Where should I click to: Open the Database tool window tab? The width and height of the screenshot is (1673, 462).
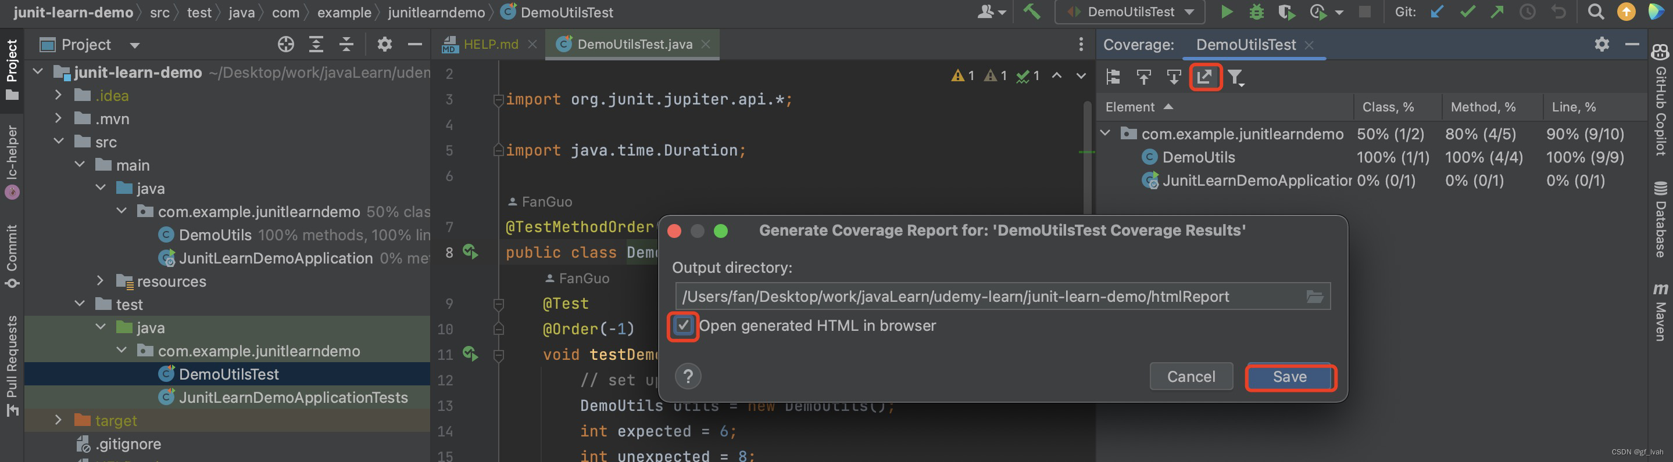(1660, 219)
